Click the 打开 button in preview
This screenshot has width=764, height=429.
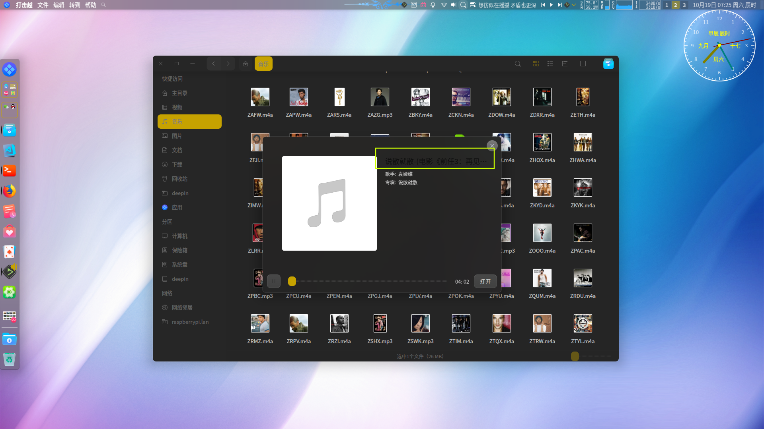pos(485,281)
